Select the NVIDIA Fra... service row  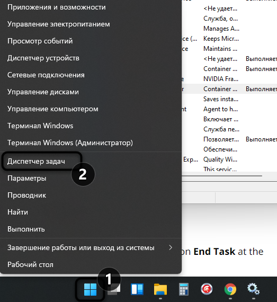[x=229, y=79]
